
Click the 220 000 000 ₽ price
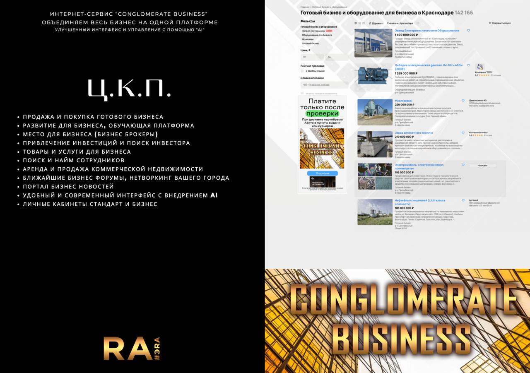(405, 105)
